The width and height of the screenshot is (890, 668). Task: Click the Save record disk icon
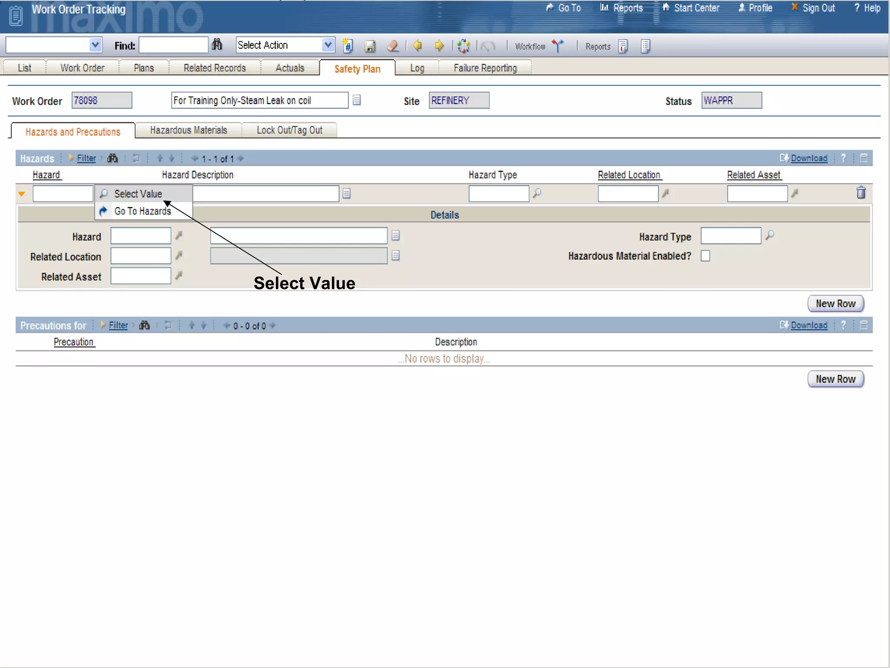point(370,46)
